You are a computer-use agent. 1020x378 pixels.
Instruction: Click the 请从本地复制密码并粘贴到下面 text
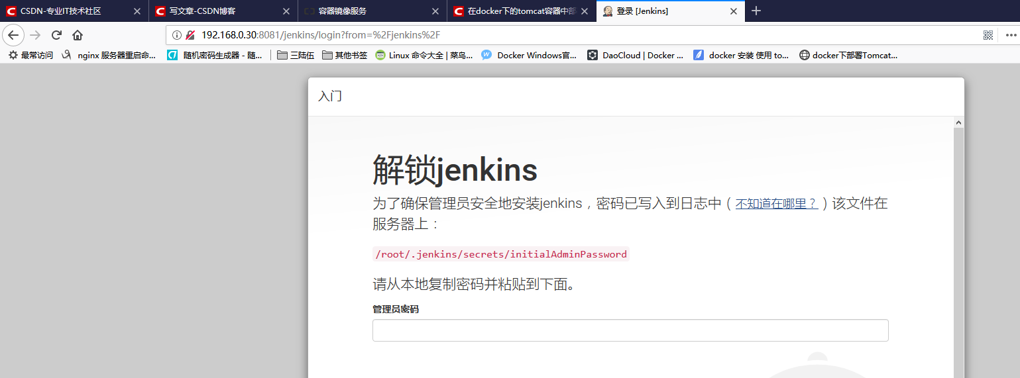[x=473, y=285]
